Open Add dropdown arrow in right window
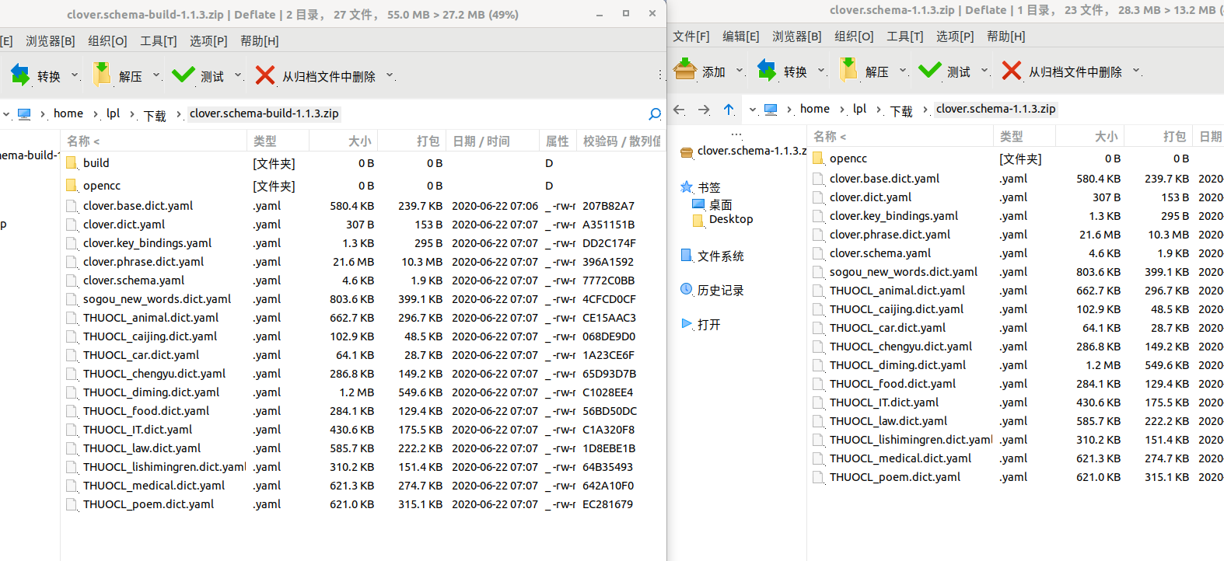Image resolution: width=1224 pixels, height=561 pixels. coord(740,71)
